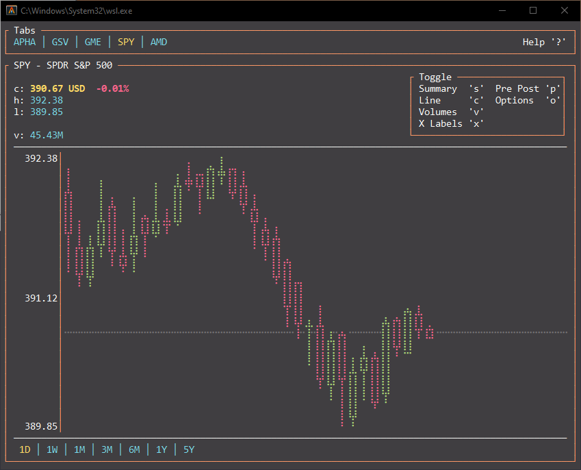Click the Toggle panel title
The image size is (581, 470).
point(435,77)
